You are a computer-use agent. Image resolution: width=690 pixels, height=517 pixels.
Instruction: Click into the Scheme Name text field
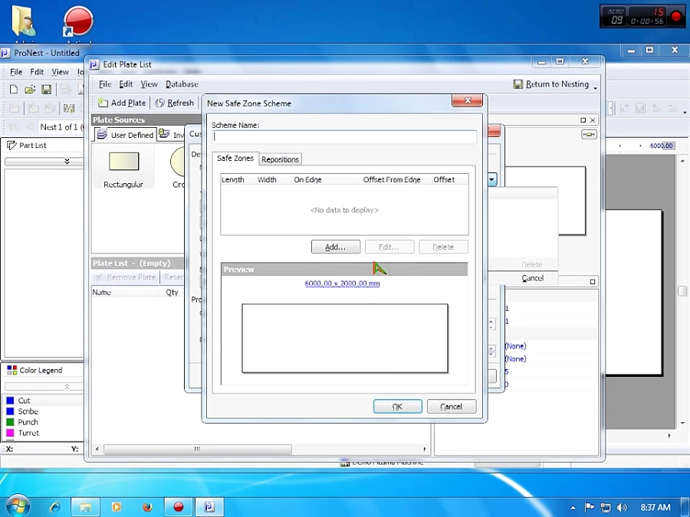[x=344, y=137]
